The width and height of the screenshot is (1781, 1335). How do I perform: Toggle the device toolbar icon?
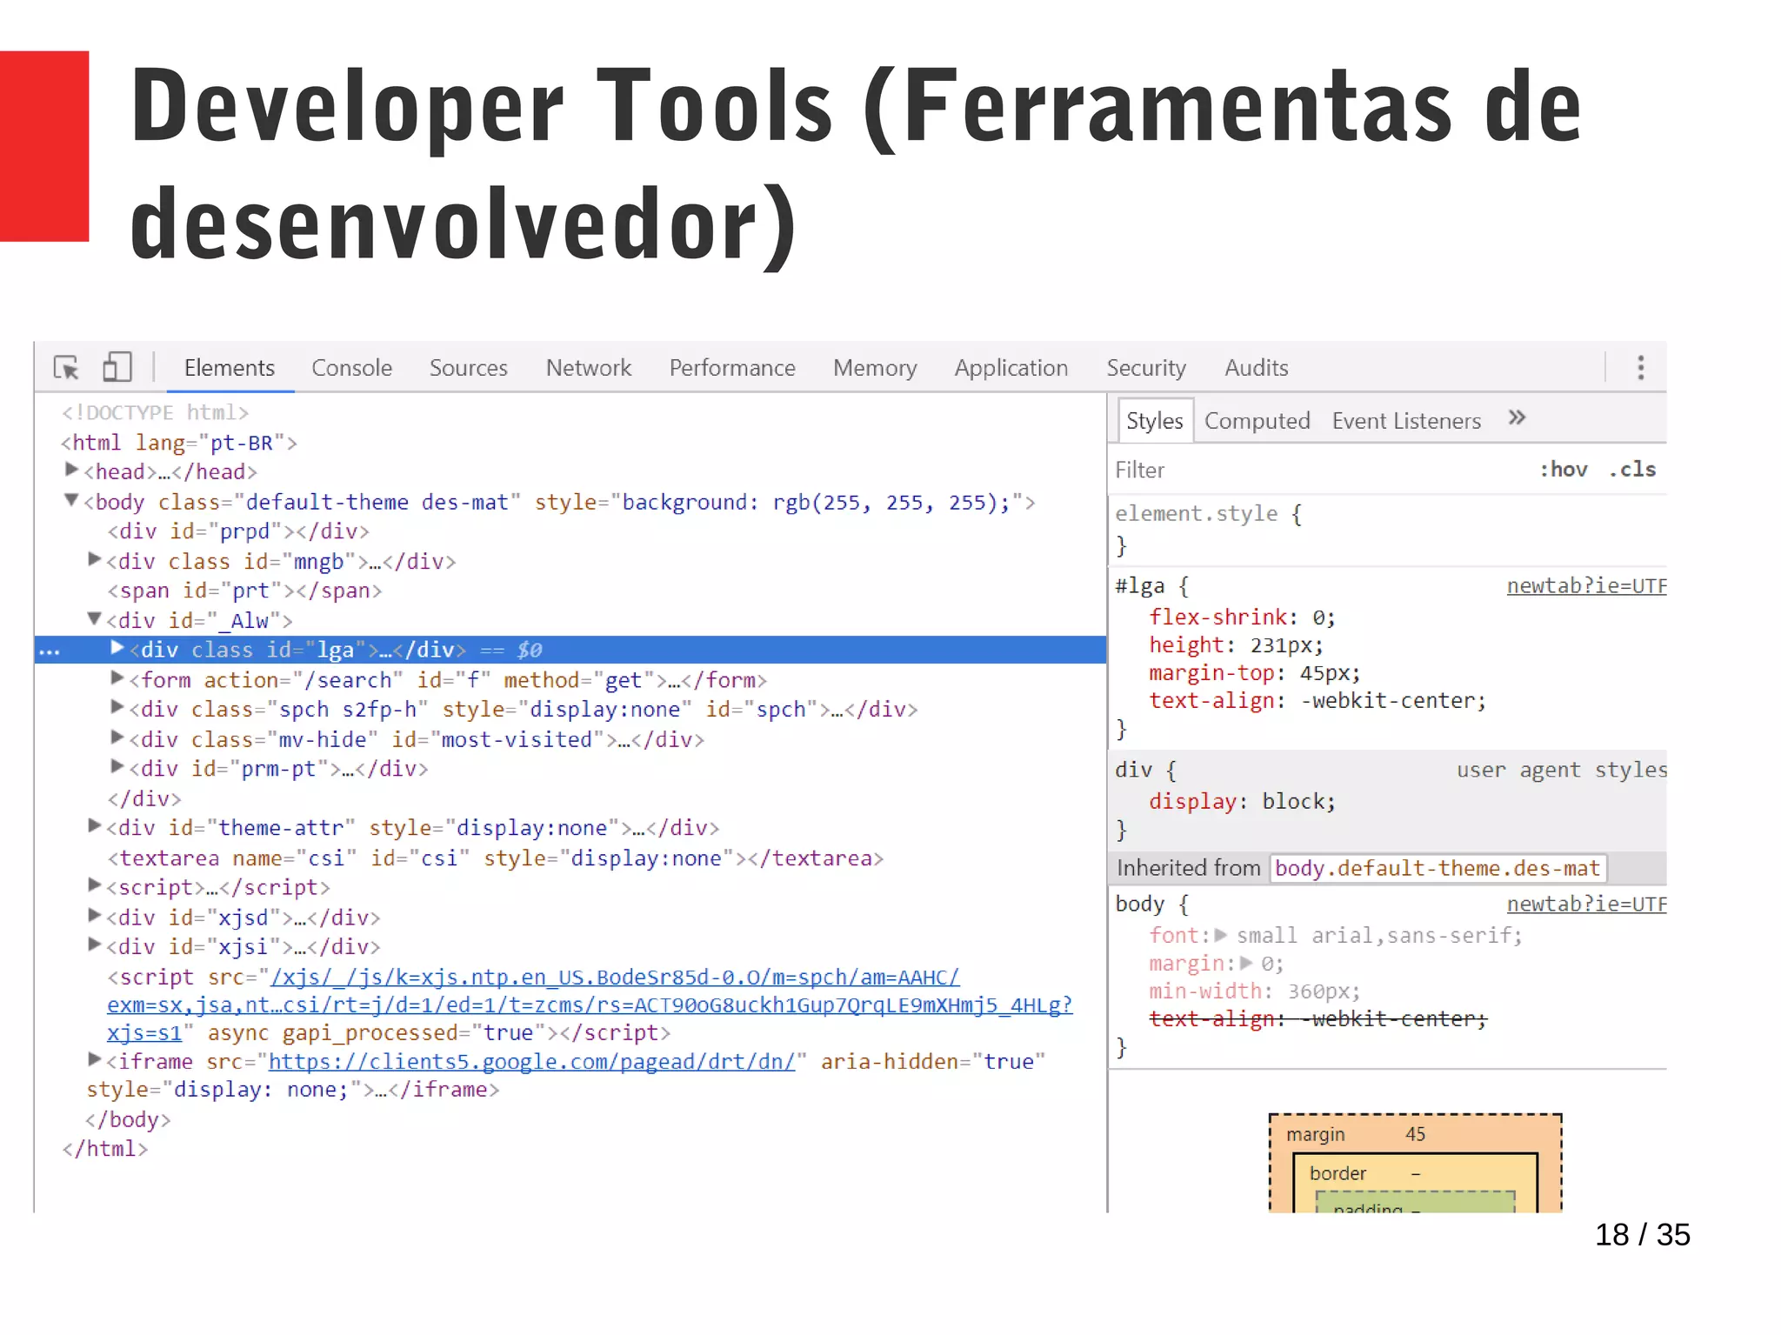117,367
